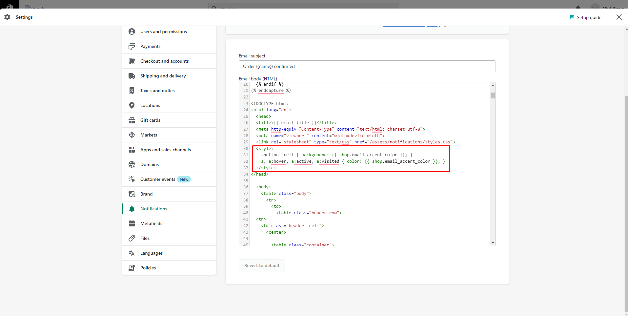628x316 pixels.
Task: Click the Payments card icon
Action: [x=132, y=46]
